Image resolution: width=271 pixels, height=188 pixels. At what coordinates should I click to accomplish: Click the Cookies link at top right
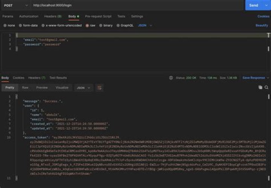click(x=263, y=17)
